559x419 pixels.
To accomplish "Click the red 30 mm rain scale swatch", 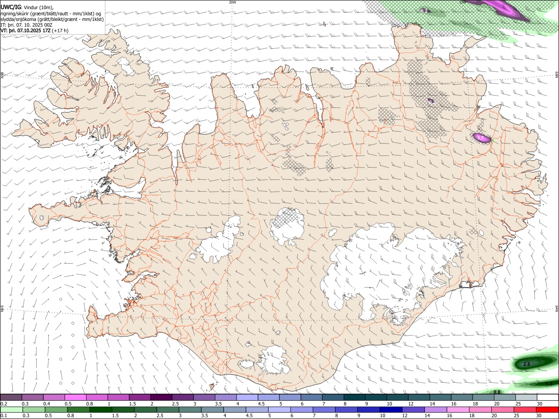I will click(x=548, y=409).
